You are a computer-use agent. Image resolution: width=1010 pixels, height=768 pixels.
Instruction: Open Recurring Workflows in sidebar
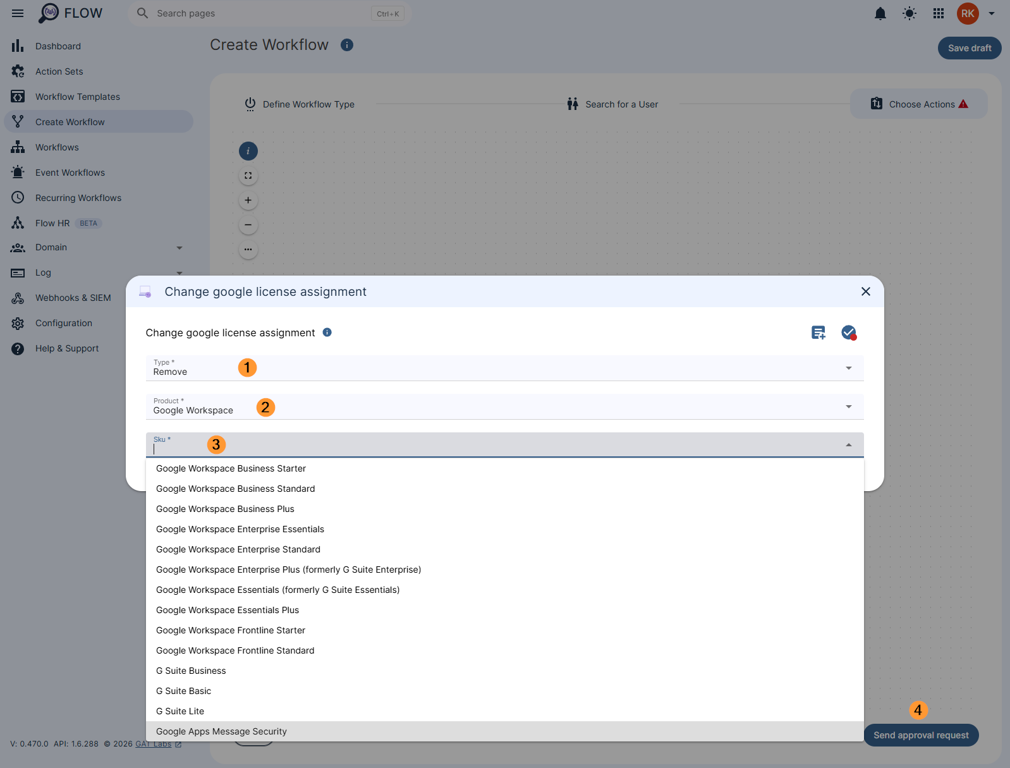coord(99,198)
